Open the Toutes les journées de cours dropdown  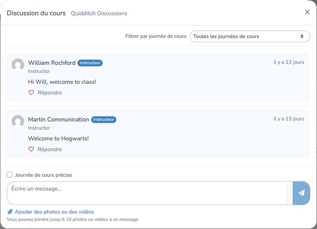pos(250,36)
